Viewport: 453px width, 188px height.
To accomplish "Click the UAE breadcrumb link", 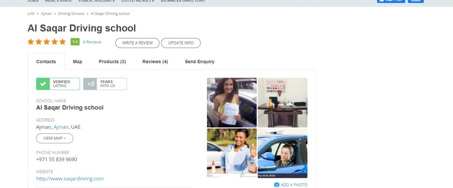I will click(31, 14).
